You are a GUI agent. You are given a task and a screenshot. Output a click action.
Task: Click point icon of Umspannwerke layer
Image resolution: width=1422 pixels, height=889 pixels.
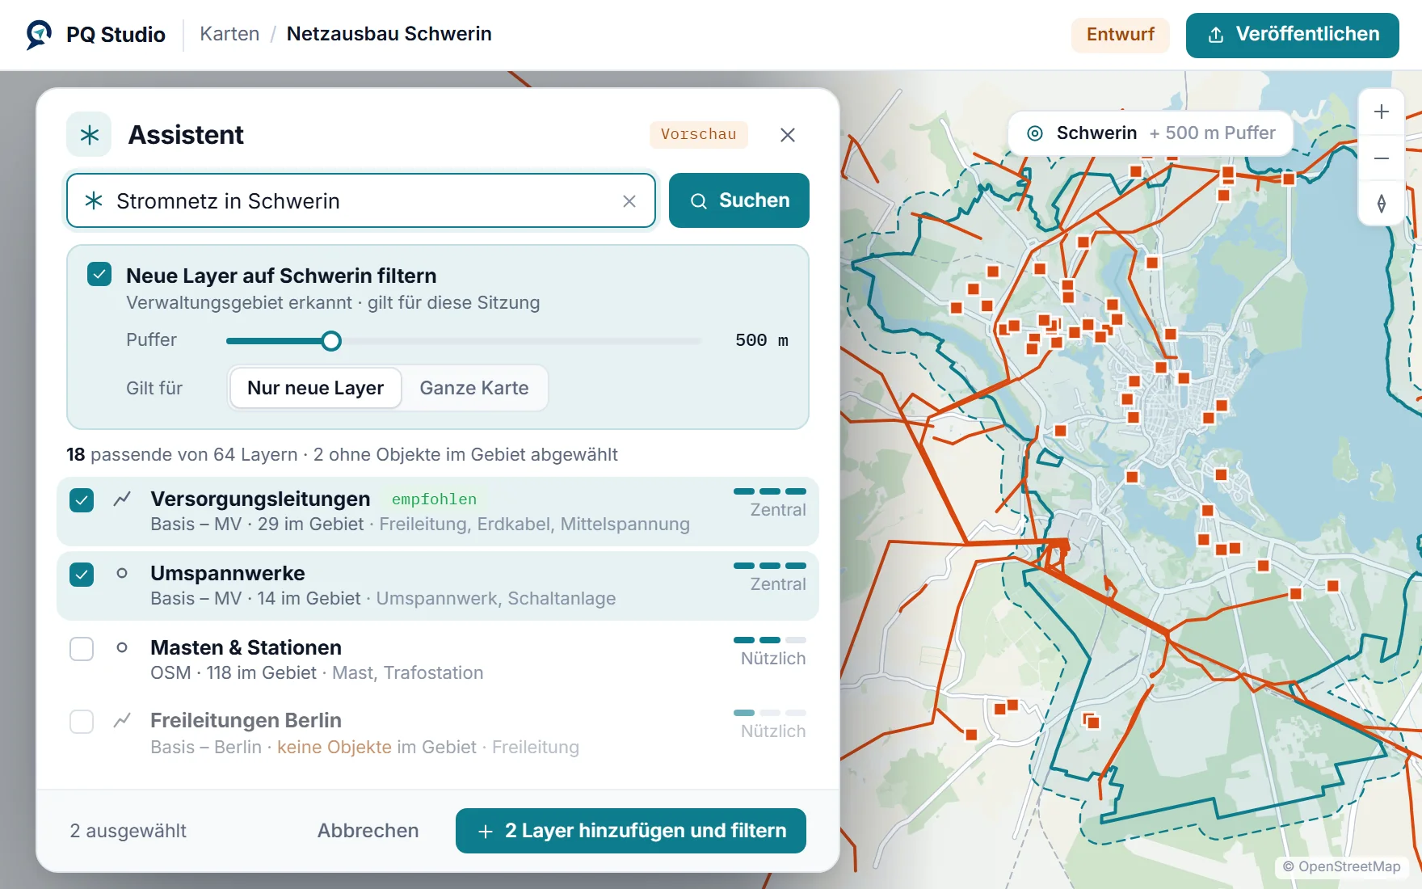click(x=122, y=573)
